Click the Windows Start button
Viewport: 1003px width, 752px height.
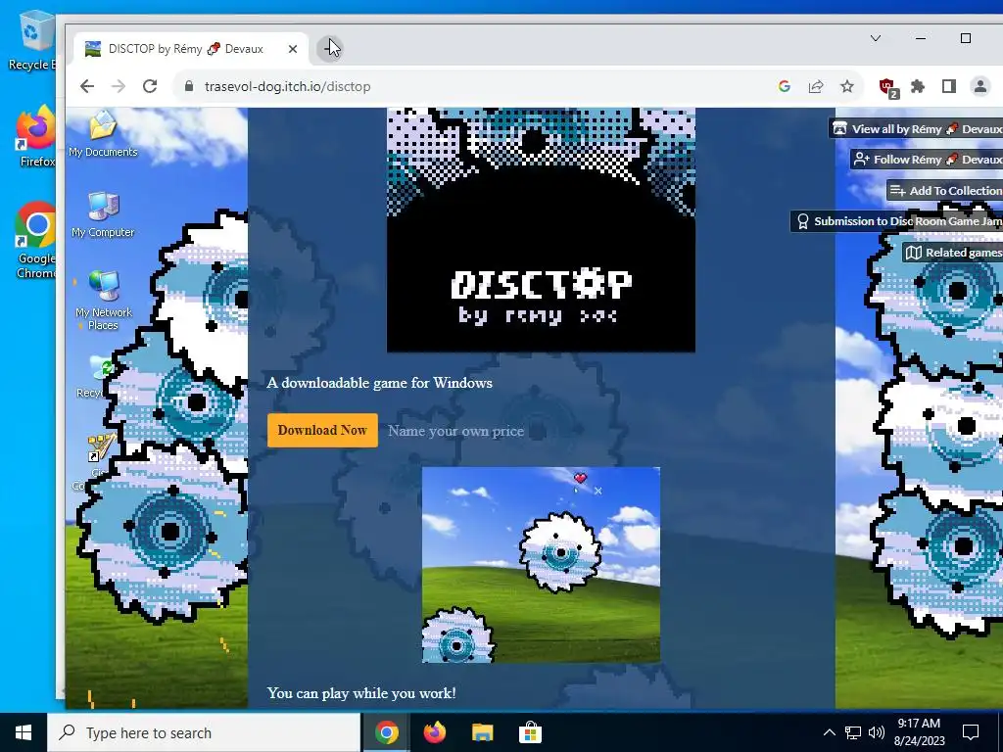[24, 732]
